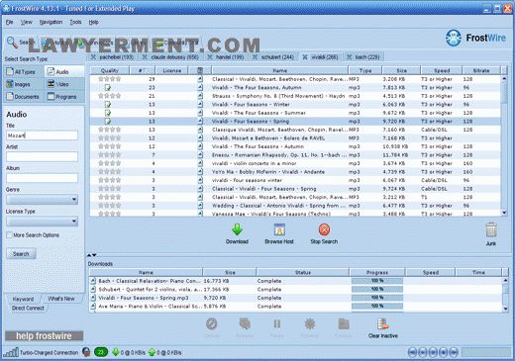Switch to the claude debussy (656) tab

click(171, 57)
